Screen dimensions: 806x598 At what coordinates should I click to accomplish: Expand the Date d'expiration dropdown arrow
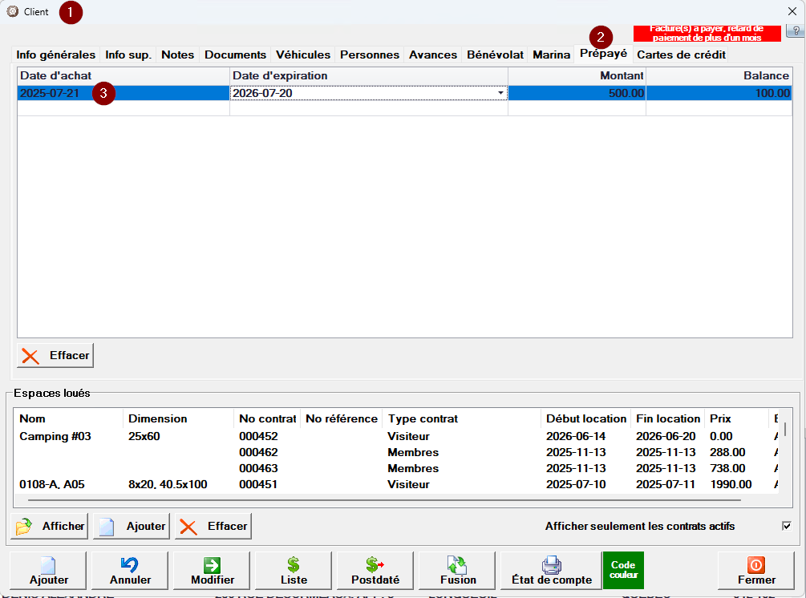[x=501, y=93]
